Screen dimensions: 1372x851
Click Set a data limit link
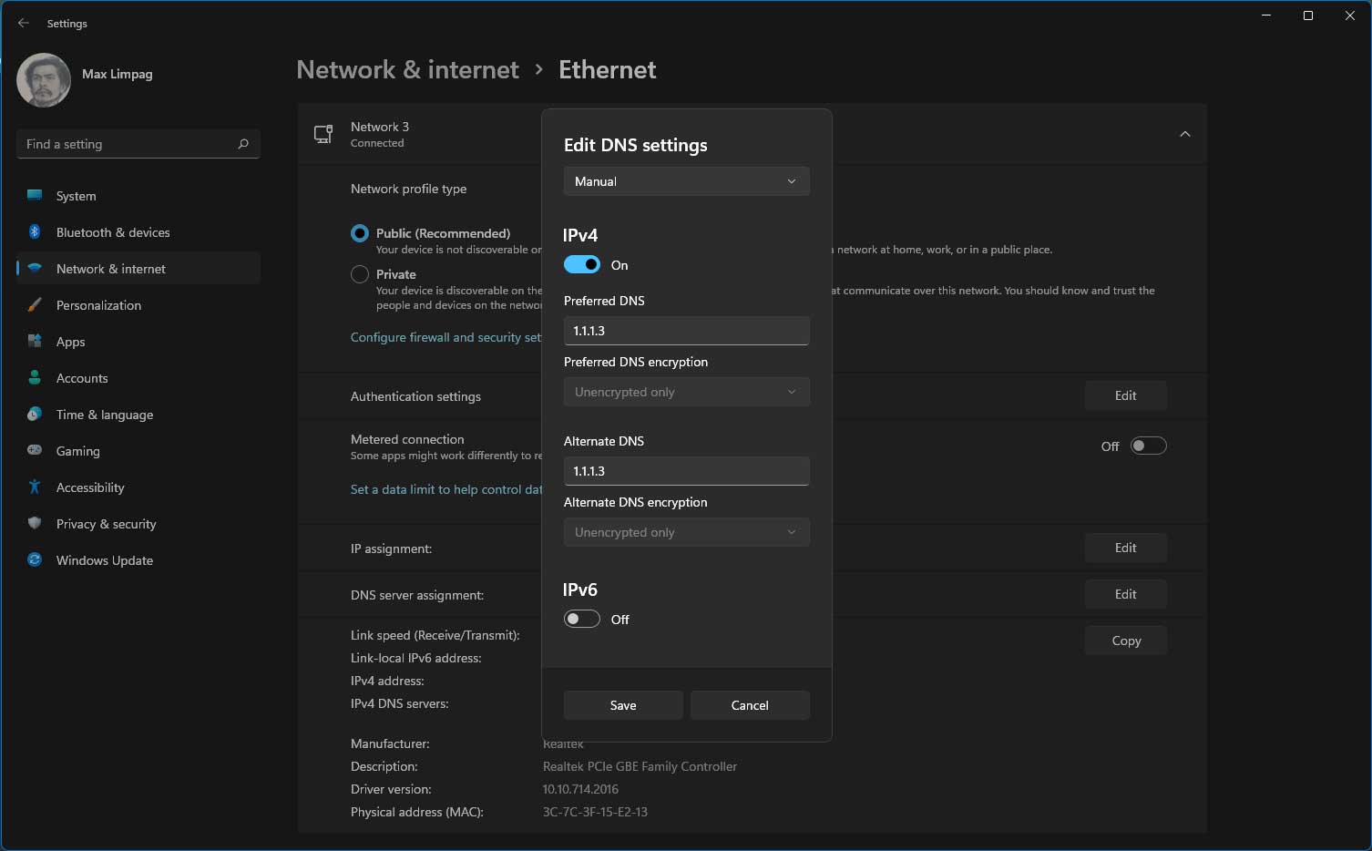[446, 489]
